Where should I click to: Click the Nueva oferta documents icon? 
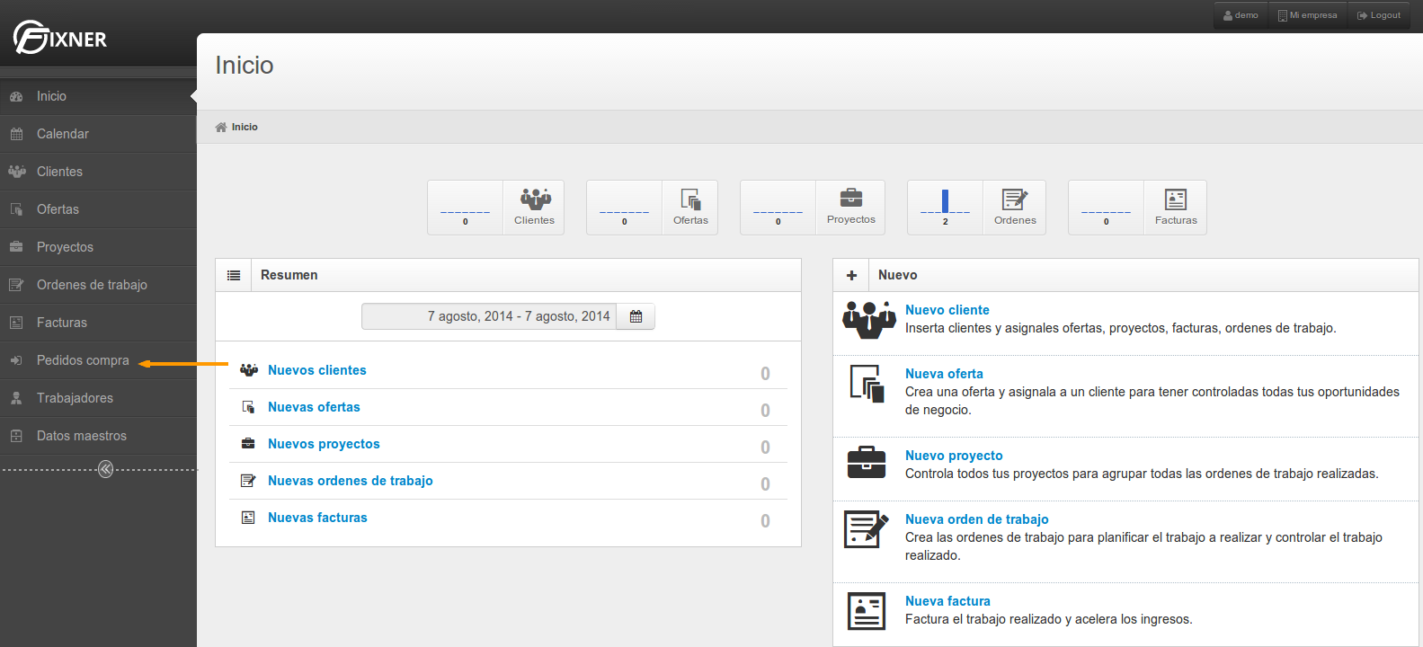click(867, 384)
